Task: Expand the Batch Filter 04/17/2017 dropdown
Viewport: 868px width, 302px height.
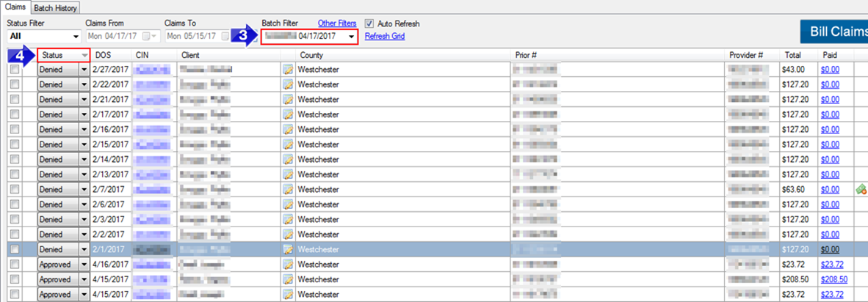Action: [x=310, y=37]
